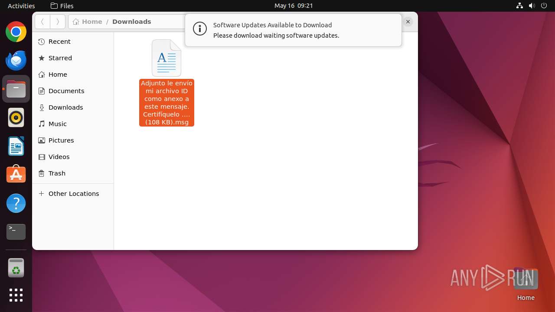Viewport: 555px width, 312px height.
Task: Open Ubuntu Software store from dock
Action: click(16, 175)
